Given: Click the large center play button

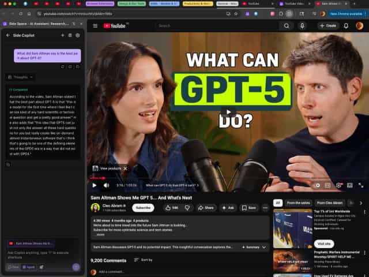Looking at the screenshot, I should coord(228,112).
